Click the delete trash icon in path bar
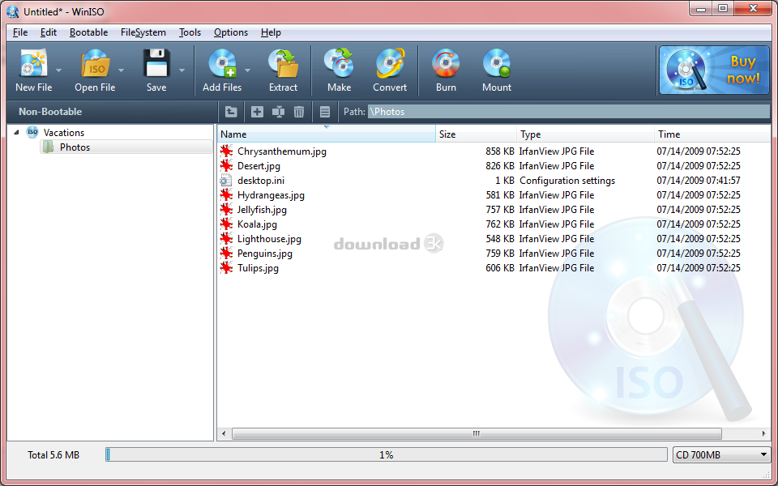Image resolution: width=778 pixels, height=486 pixels. [299, 112]
